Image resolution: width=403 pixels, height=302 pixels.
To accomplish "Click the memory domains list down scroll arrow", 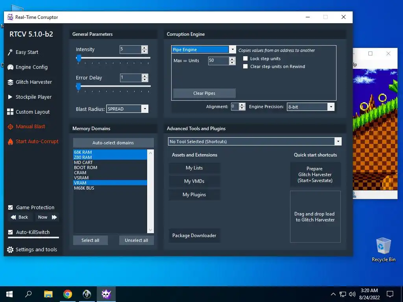I will tap(151, 230).
